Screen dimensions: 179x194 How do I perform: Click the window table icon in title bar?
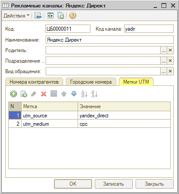[6, 6]
